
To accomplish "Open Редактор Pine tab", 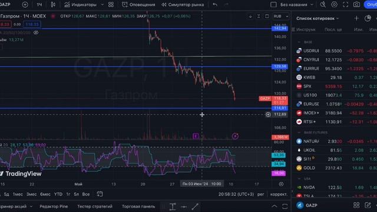I will coord(54,207).
